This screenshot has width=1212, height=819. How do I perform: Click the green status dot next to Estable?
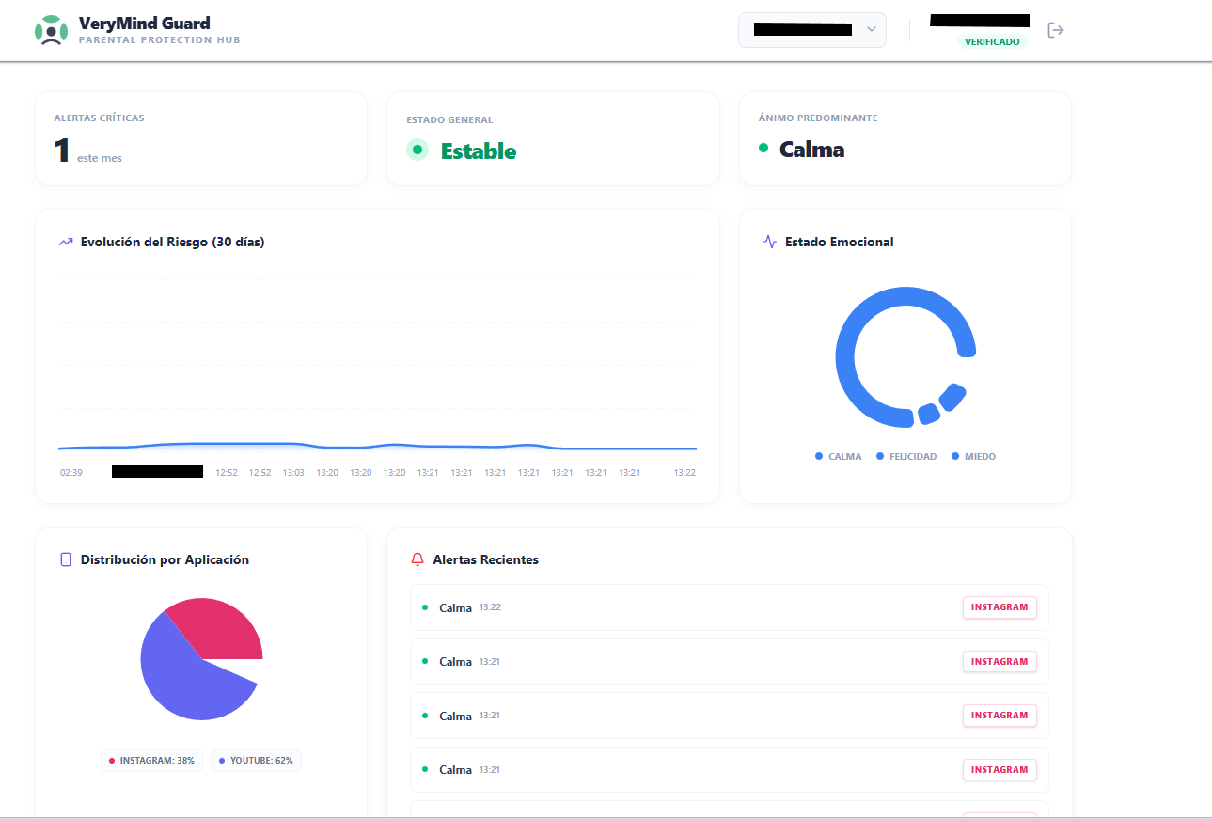tap(417, 150)
